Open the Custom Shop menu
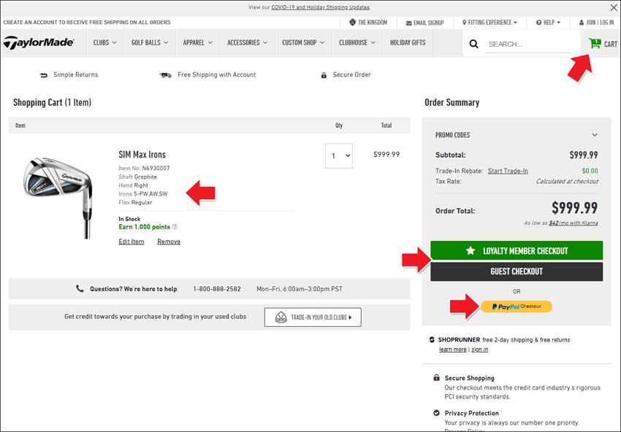 tap(303, 42)
